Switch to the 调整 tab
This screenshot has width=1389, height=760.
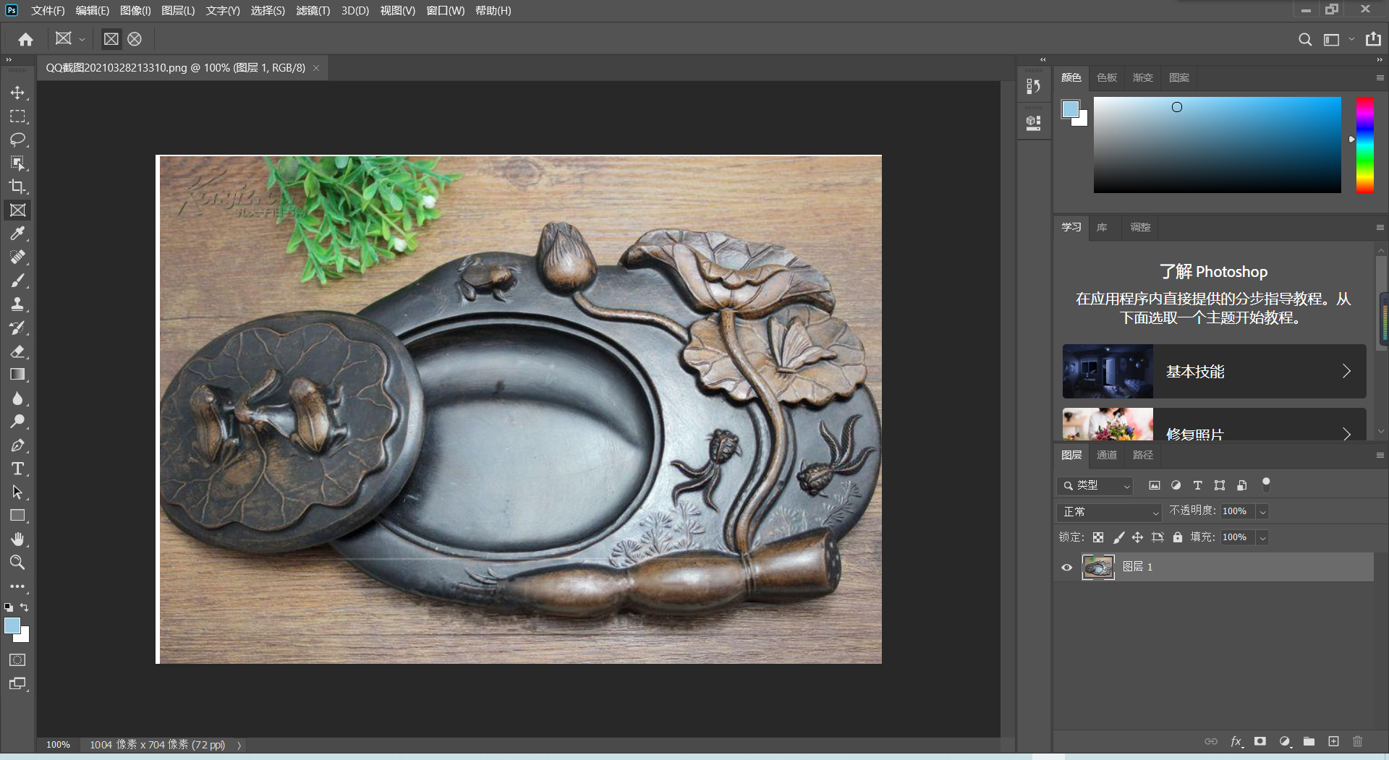[x=1140, y=227]
